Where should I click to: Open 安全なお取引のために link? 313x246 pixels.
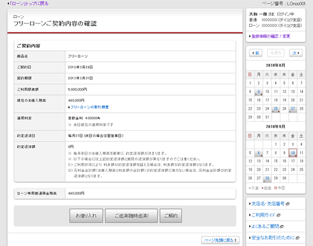273,238
